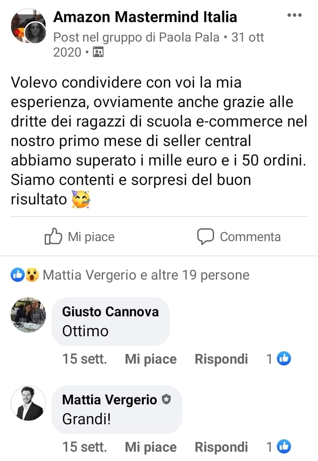Open the post author's avatar thumbnail
The width and height of the screenshot is (318, 461).
click(28, 26)
